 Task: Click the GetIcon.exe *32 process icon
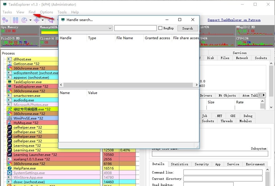[x=10, y=64]
